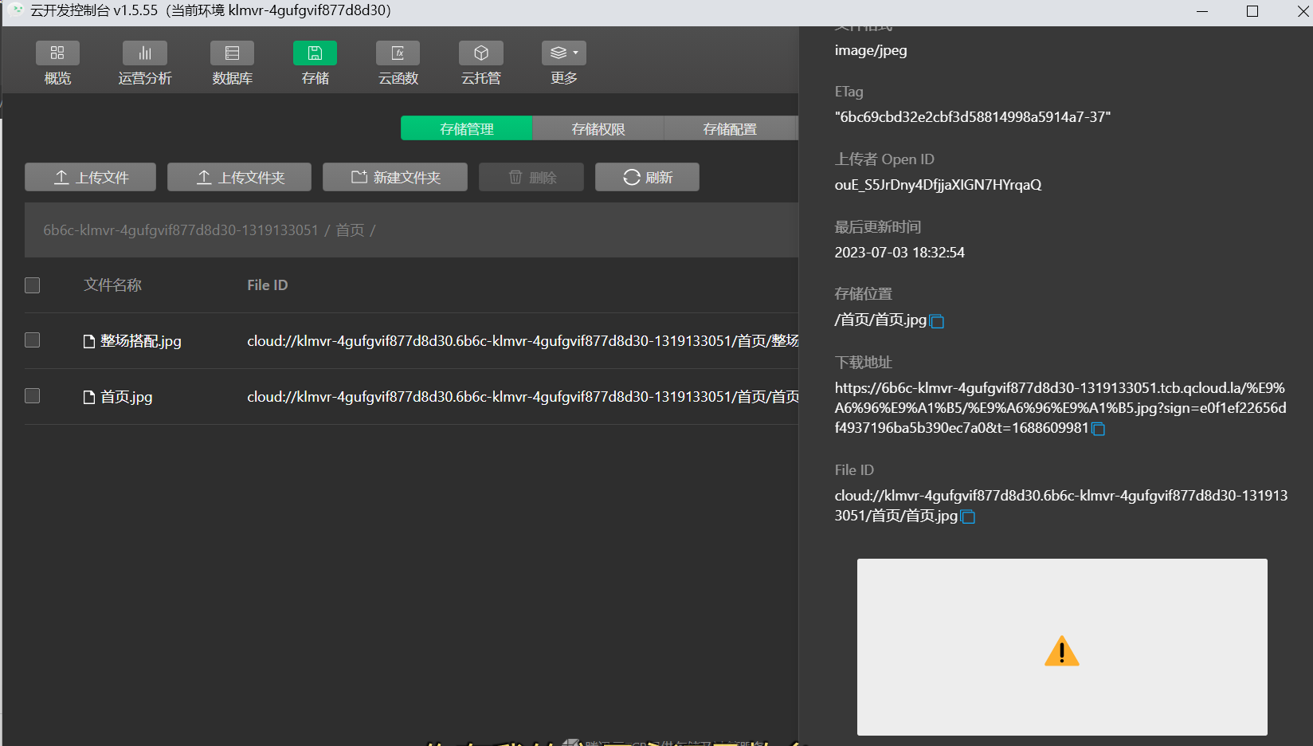Copy the 存储位置 path /首页/首页.jpg
This screenshot has width=1313, height=746.
[x=937, y=321]
